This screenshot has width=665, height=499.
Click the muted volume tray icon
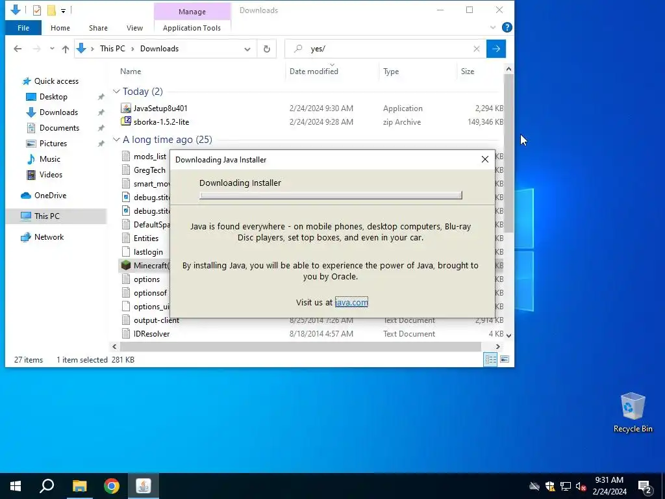coord(581,486)
